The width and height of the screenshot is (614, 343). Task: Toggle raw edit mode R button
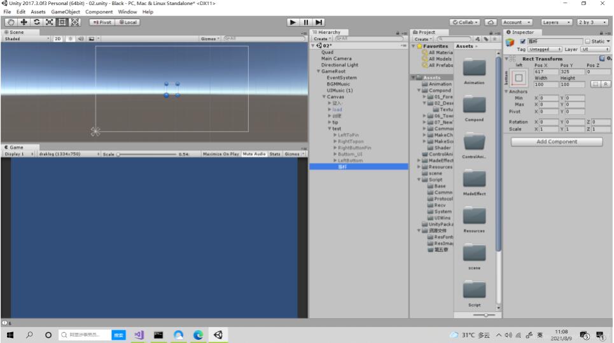[605, 84]
